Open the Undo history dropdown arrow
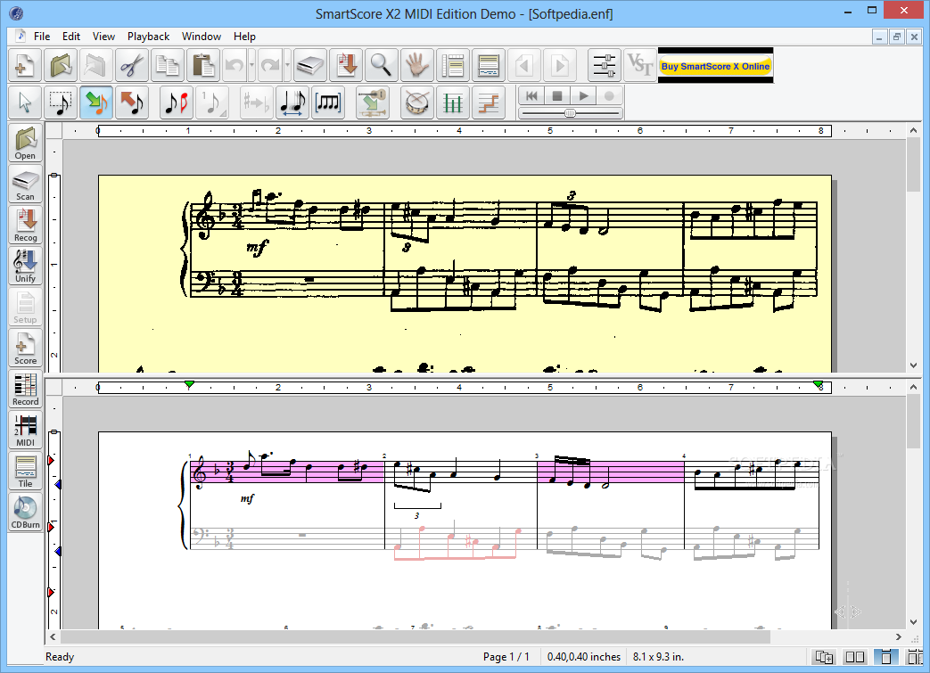The height and width of the screenshot is (673, 930). pyautogui.click(x=252, y=65)
